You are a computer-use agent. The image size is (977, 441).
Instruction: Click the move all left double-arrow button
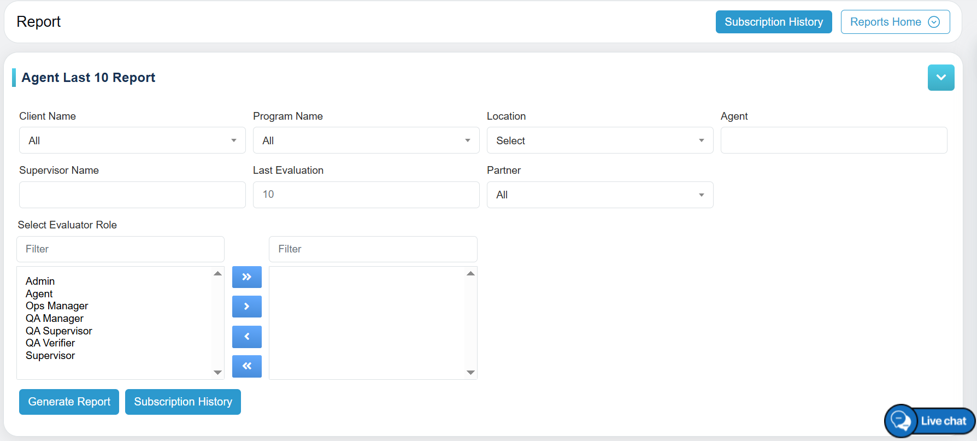pos(246,366)
